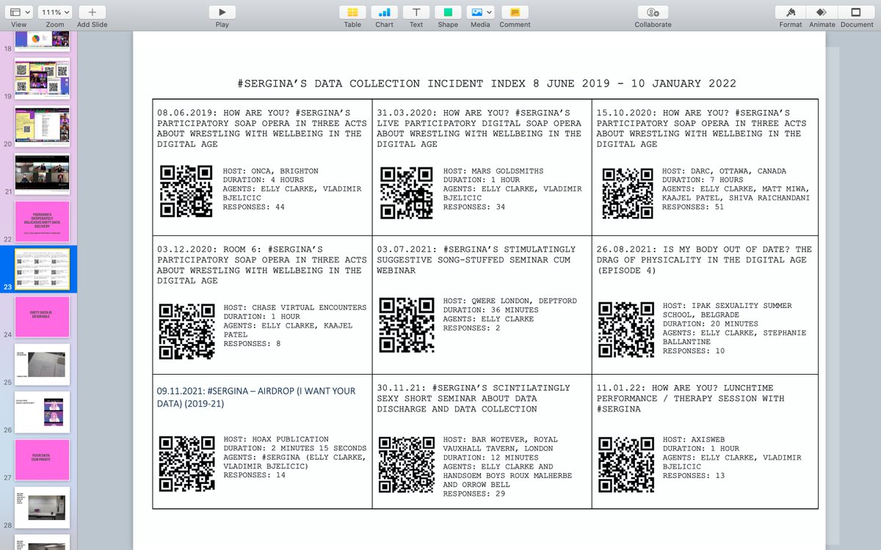This screenshot has height=550, width=881.
Task: Play the slideshow
Action: point(222,12)
